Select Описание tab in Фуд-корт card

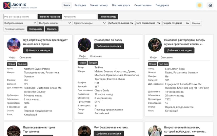click(25, 57)
